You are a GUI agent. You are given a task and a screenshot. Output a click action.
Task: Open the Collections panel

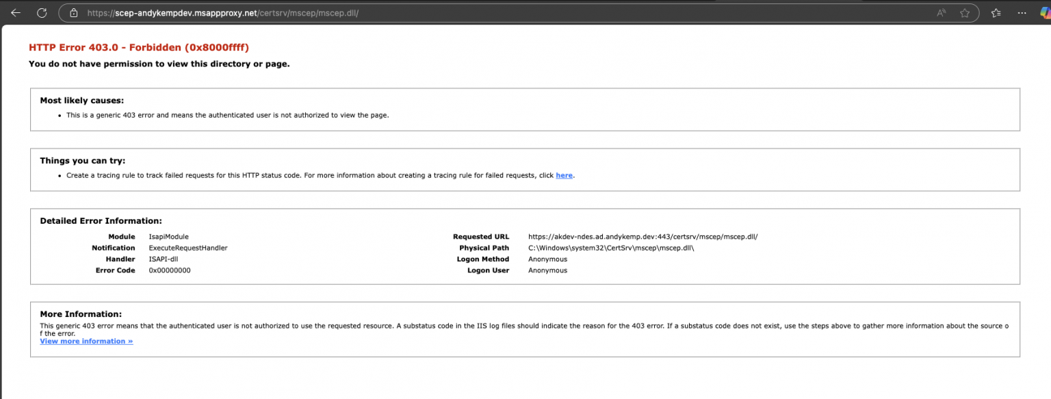[996, 12]
